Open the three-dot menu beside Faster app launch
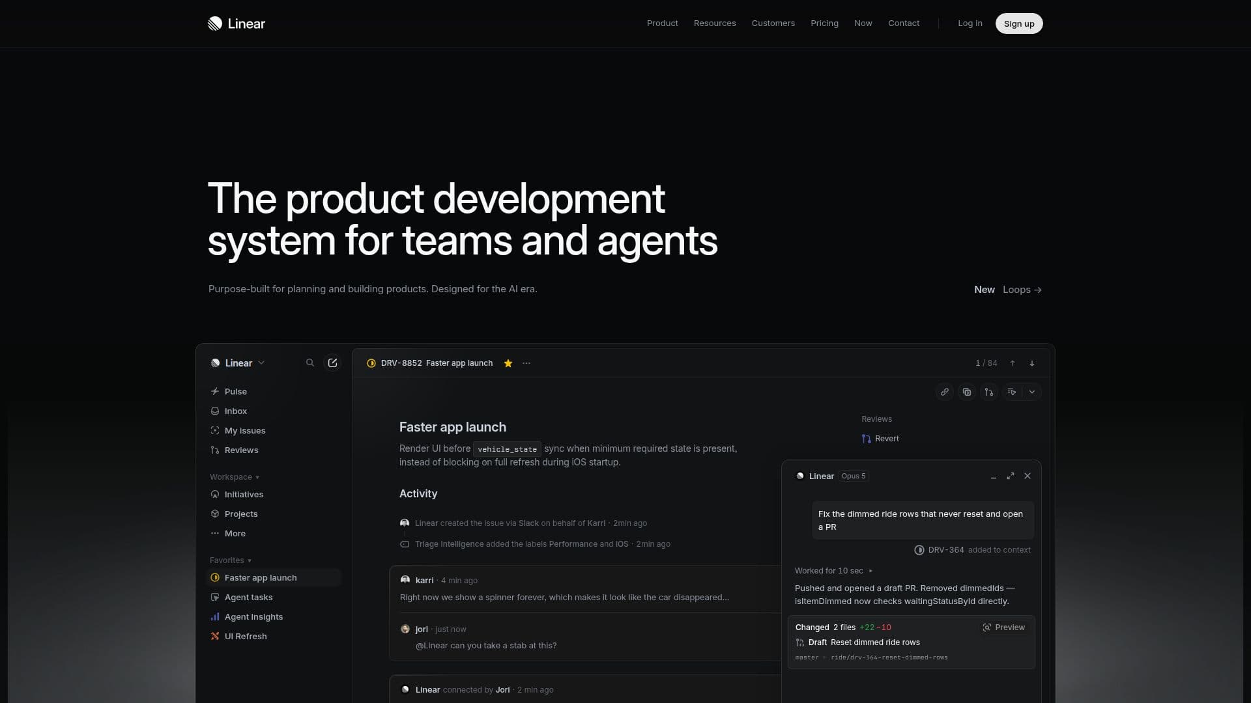This screenshot has width=1251, height=703. click(526, 363)
